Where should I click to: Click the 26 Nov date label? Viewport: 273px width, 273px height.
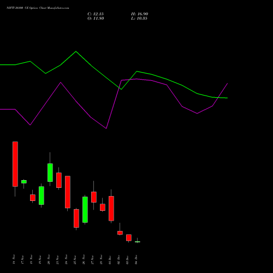click(84, 259)
